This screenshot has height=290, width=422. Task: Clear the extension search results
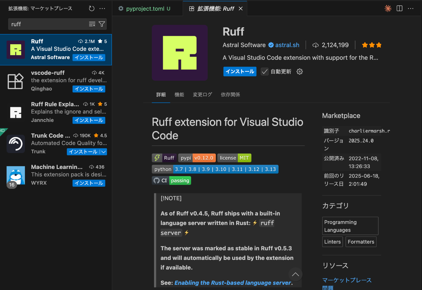pos(92,24)
